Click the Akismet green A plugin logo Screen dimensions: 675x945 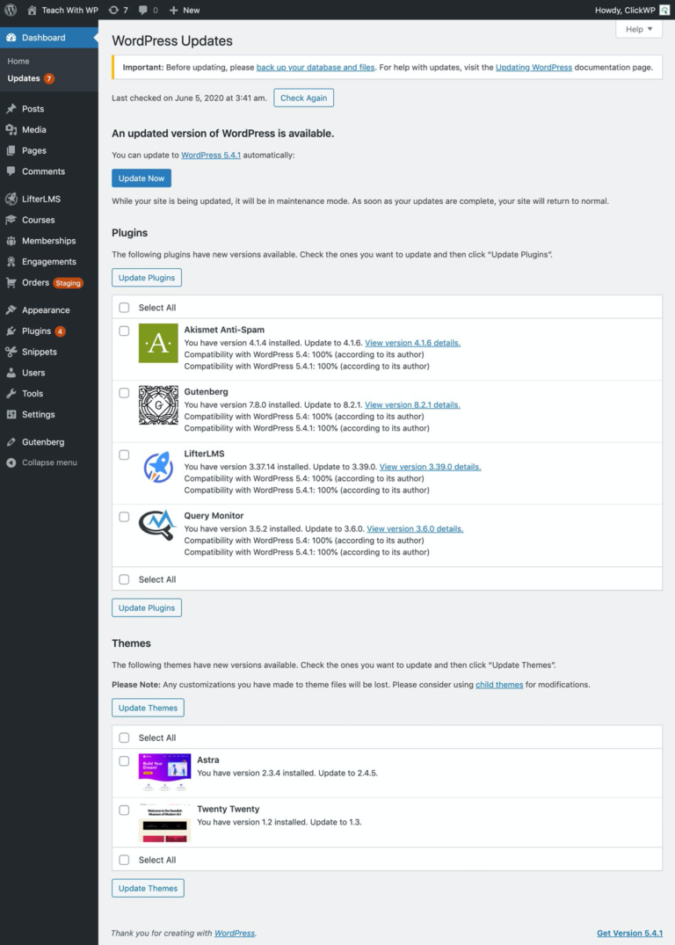[x=158, y=343]
